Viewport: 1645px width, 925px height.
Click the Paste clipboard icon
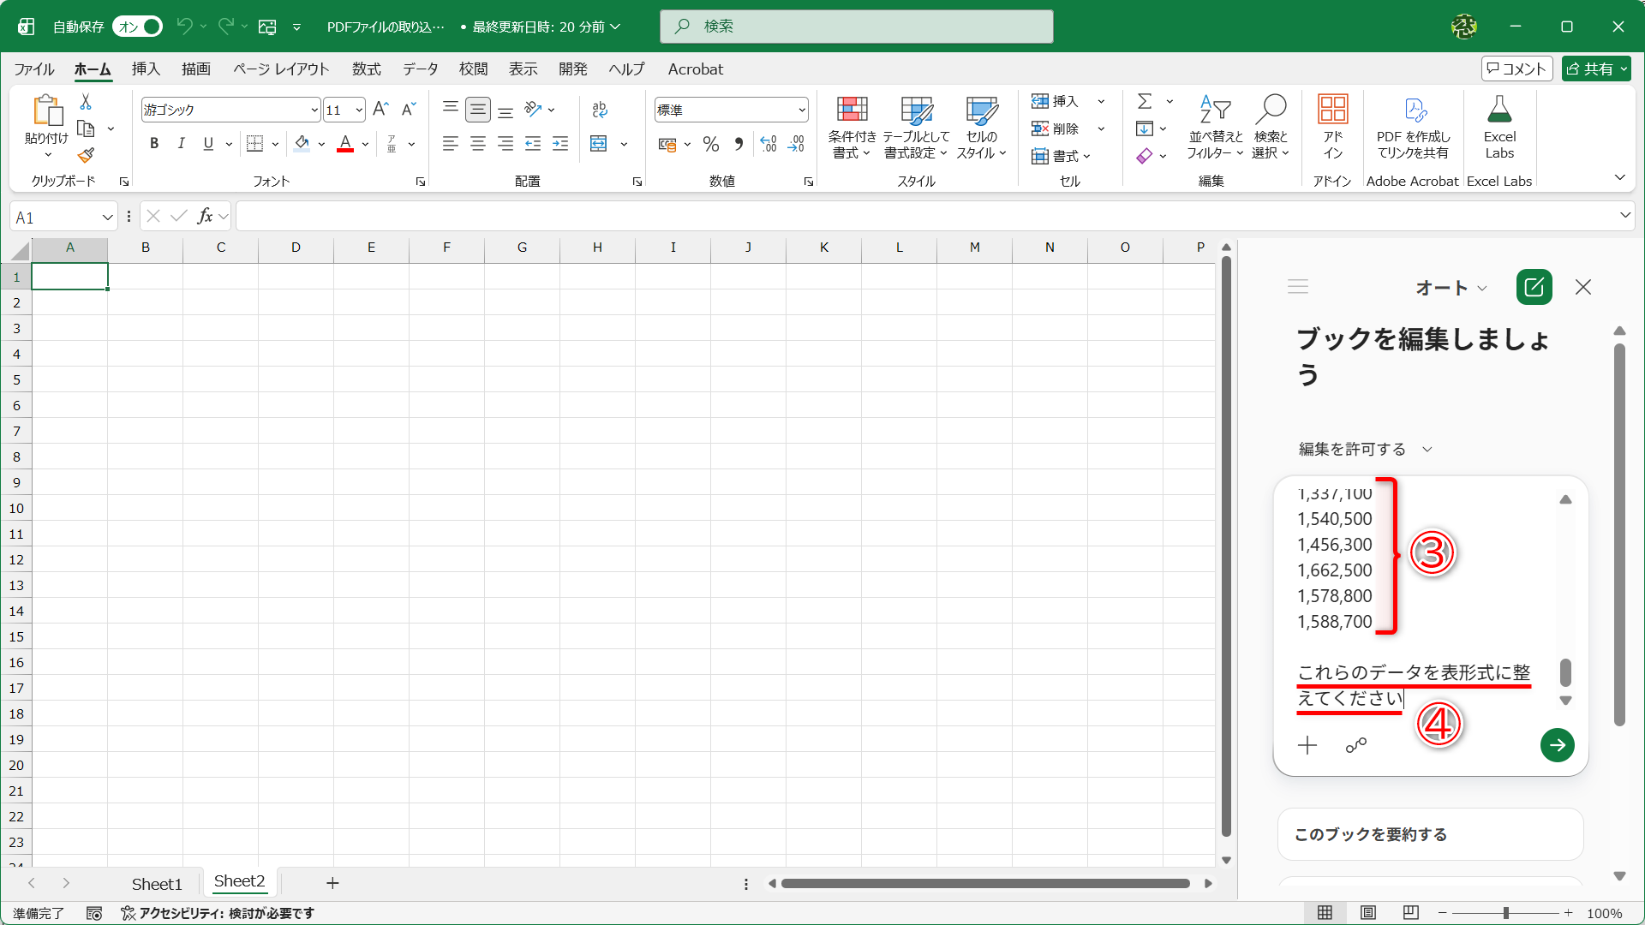(47, 110)
